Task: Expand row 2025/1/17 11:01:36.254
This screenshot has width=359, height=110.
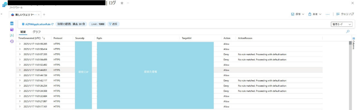Action: [20, 86]
